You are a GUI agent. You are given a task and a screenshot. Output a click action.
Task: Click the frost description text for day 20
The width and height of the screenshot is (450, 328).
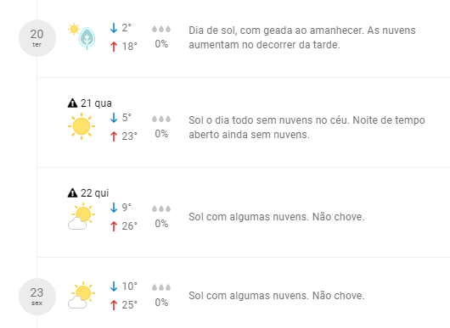click(x=302, y=37)
